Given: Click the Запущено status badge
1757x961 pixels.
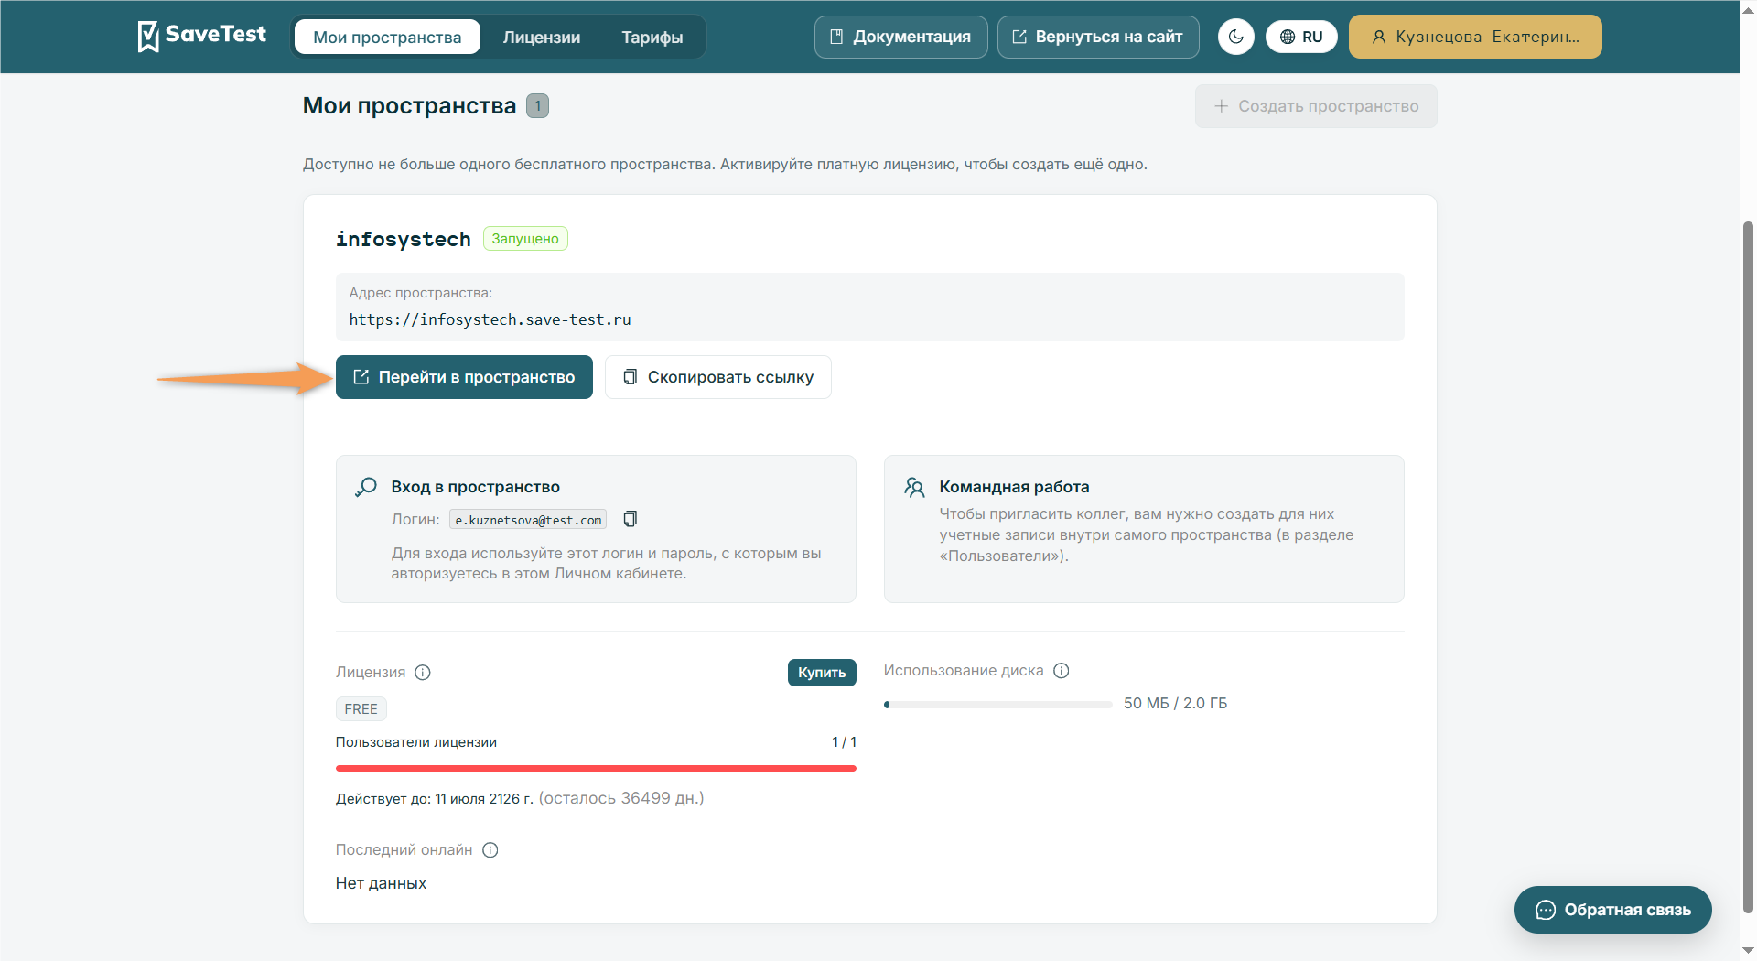Looking at the screenshot, I should 525,239.
